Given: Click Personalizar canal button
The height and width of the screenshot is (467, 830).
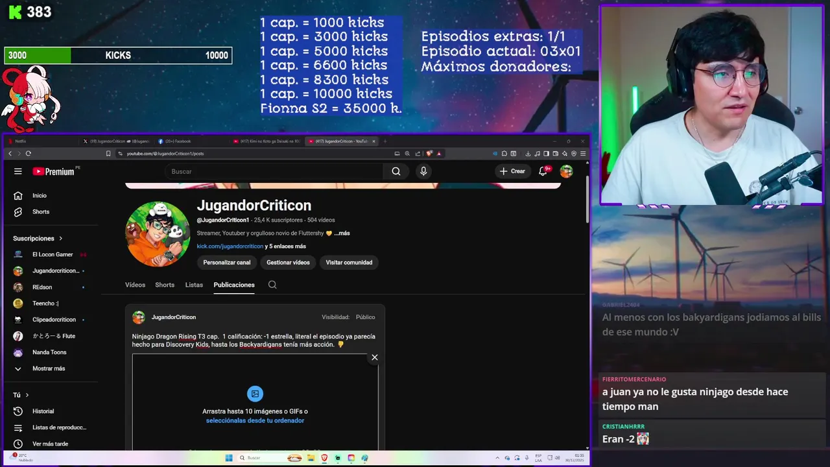Looking at the screenshot, I should coord(227,263).
